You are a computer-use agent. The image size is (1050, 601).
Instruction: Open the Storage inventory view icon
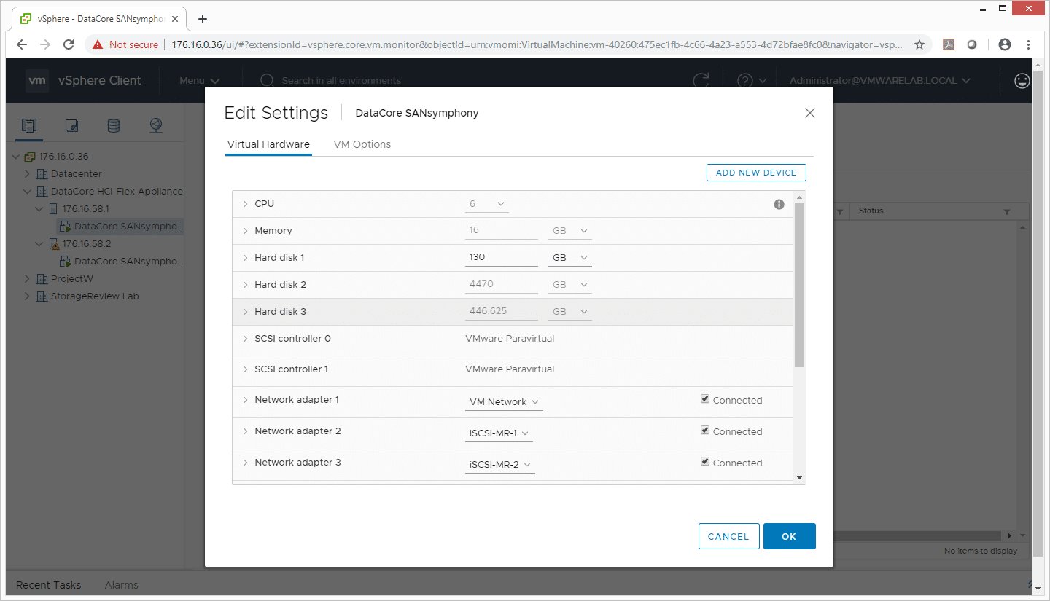point(114,125)
